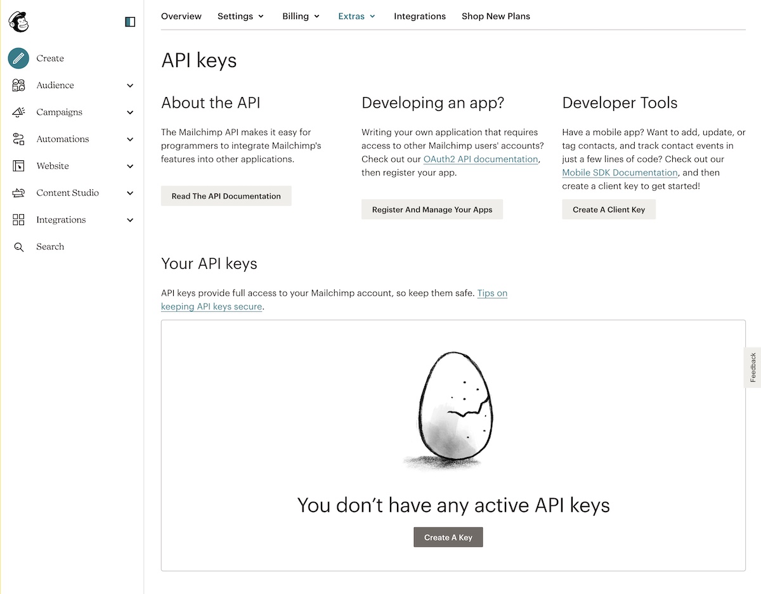Click the Developer Tools heading
This screenshot has width=761, height=594.
[620, 103]
